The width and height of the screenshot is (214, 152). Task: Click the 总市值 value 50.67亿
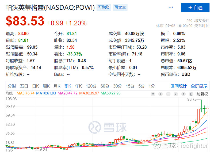tap(185, 61)
